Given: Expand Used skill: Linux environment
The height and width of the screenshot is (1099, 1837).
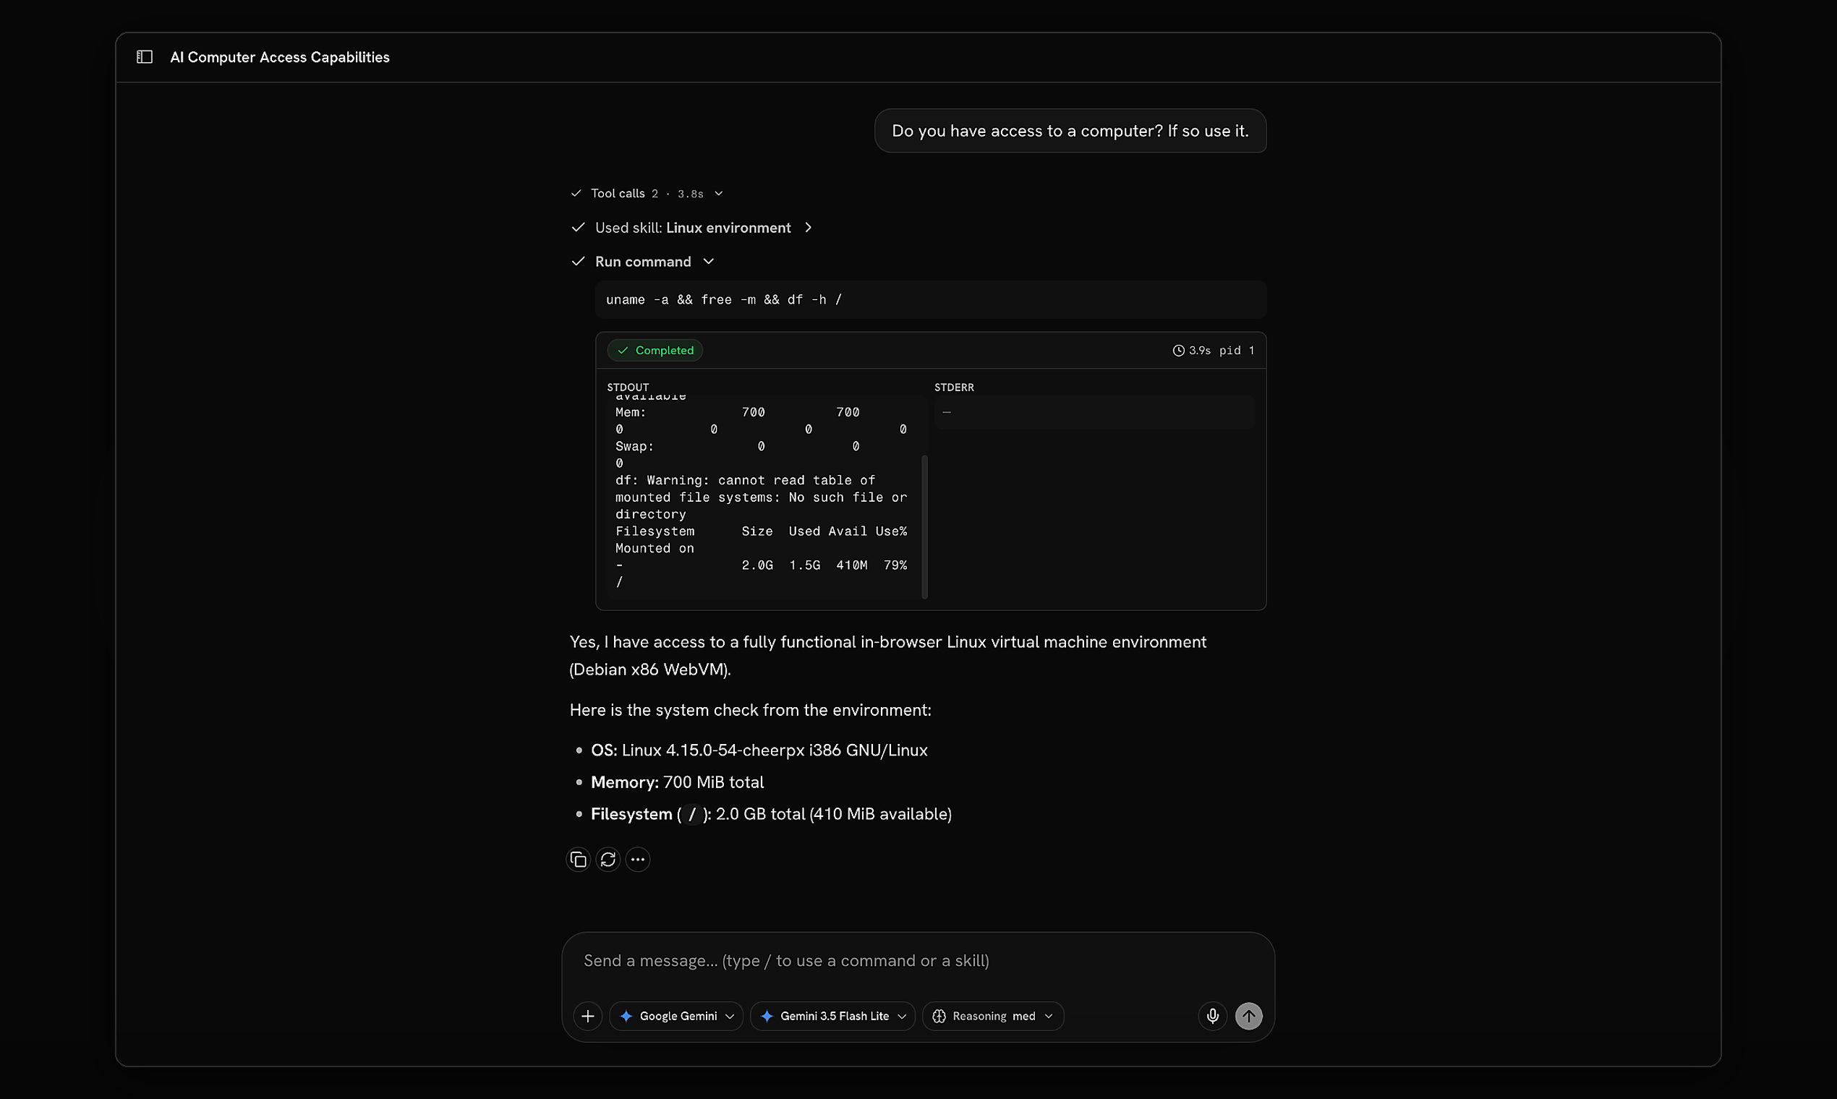Looking at the screenshot, I should (692, 227).
